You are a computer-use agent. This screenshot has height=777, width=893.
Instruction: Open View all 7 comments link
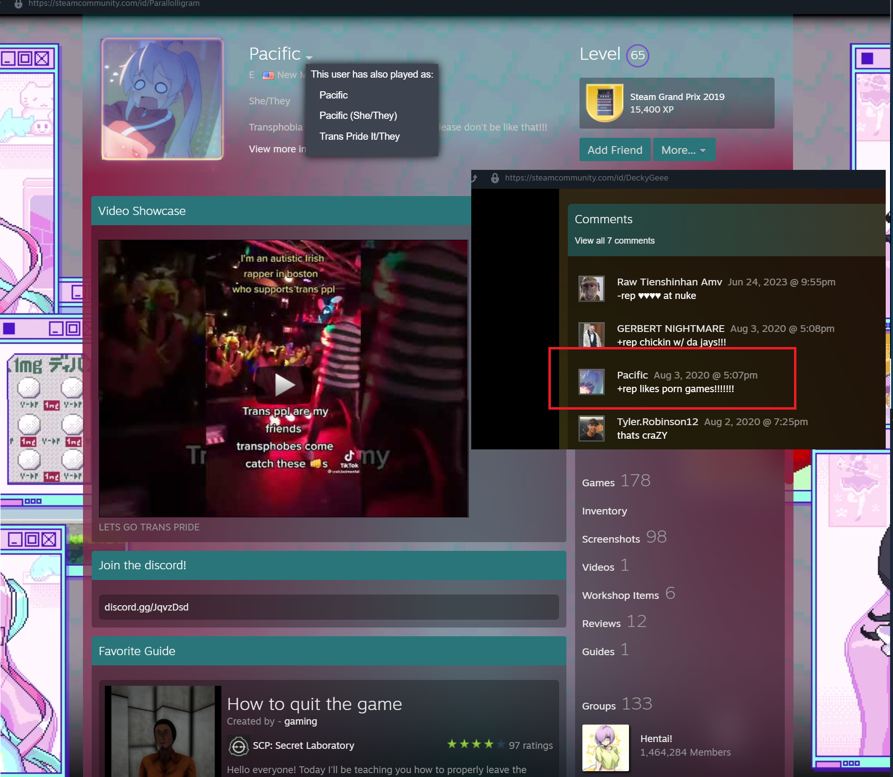pyautogui.click(x=614, y=241)
